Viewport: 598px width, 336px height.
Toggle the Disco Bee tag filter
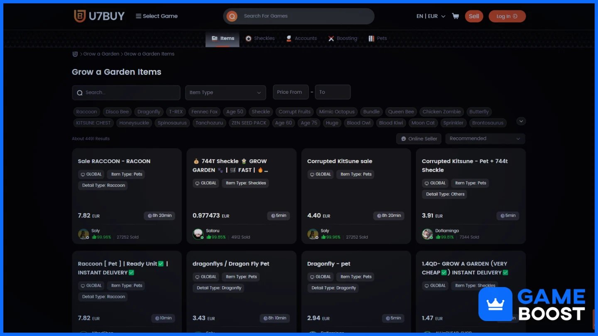(117, 112)
